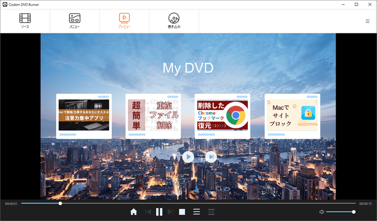This screenshot has width=377, height=221.
Task: Stop the preview with the square button
Action: click(182, 212)
